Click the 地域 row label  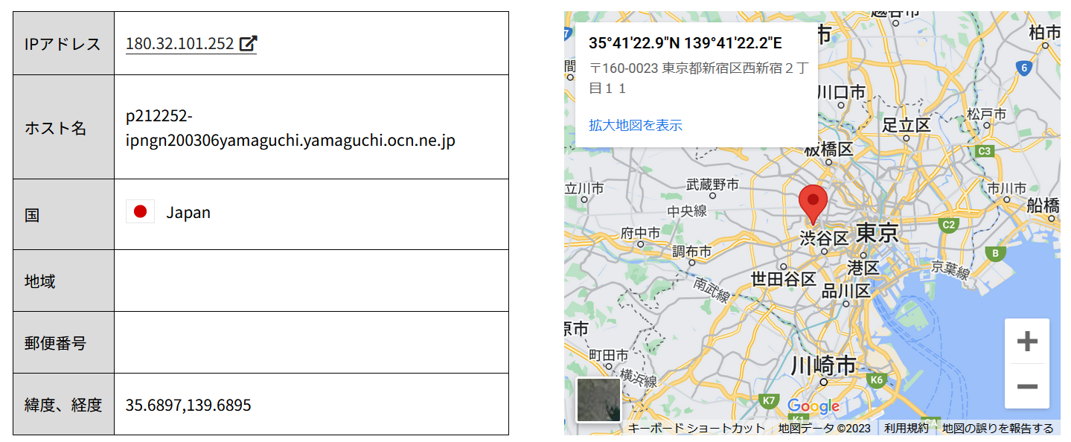39,281
